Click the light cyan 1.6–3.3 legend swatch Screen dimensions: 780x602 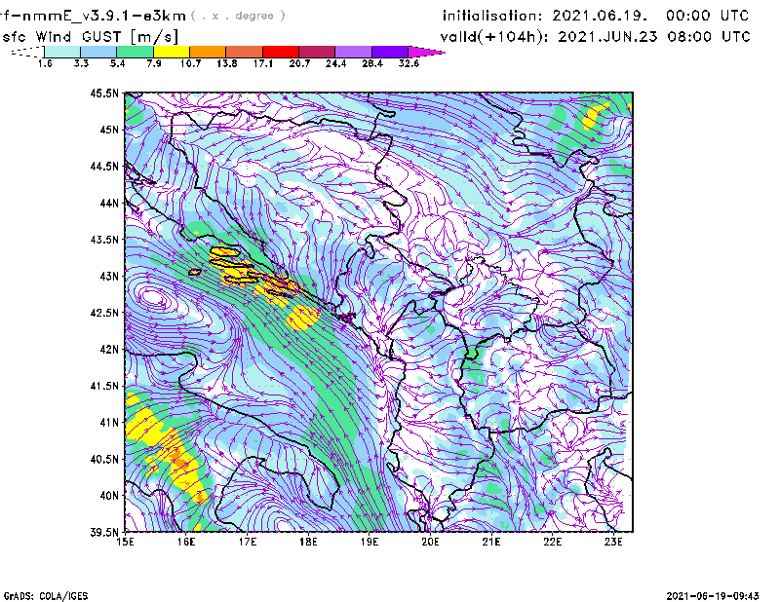pyautogui.click(x=62, y=52)
